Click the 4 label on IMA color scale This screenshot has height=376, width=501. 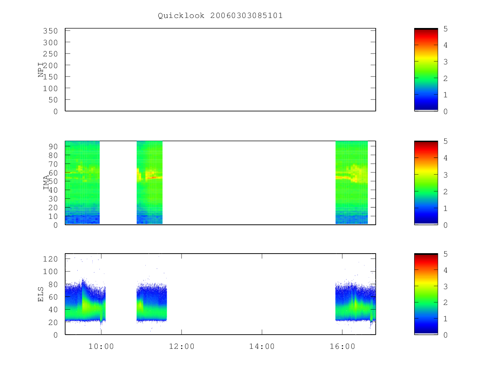(x=445, y=158)
